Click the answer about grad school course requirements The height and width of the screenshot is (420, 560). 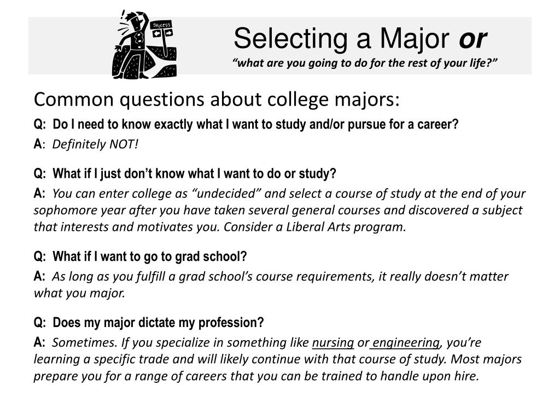[x=271, y=284]
